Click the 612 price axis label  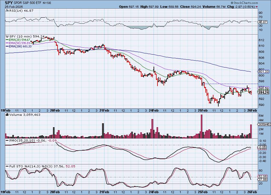point(261,40)
